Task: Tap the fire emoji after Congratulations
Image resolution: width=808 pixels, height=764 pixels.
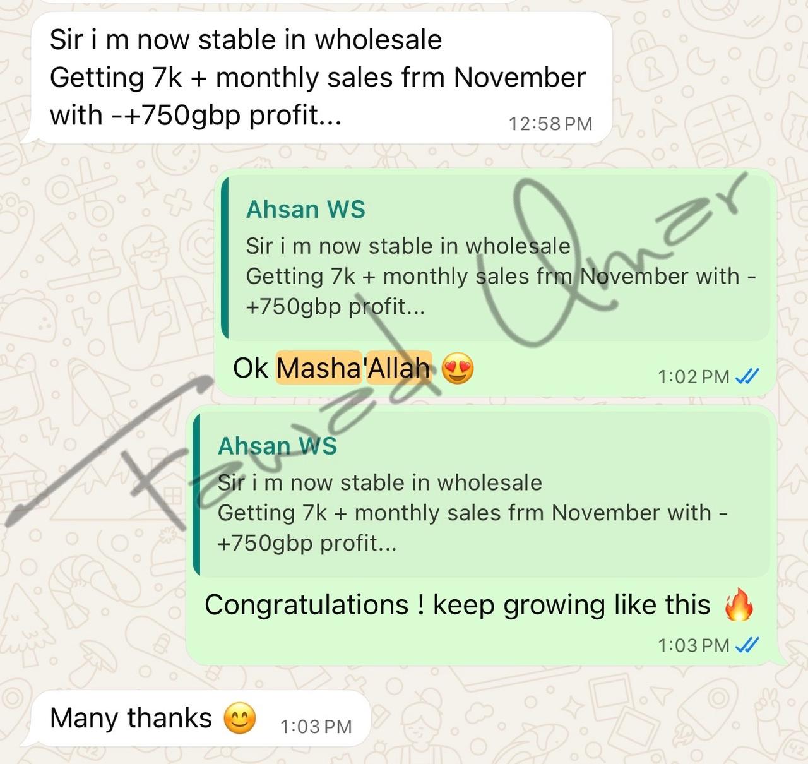Action: tap(739, 604)
